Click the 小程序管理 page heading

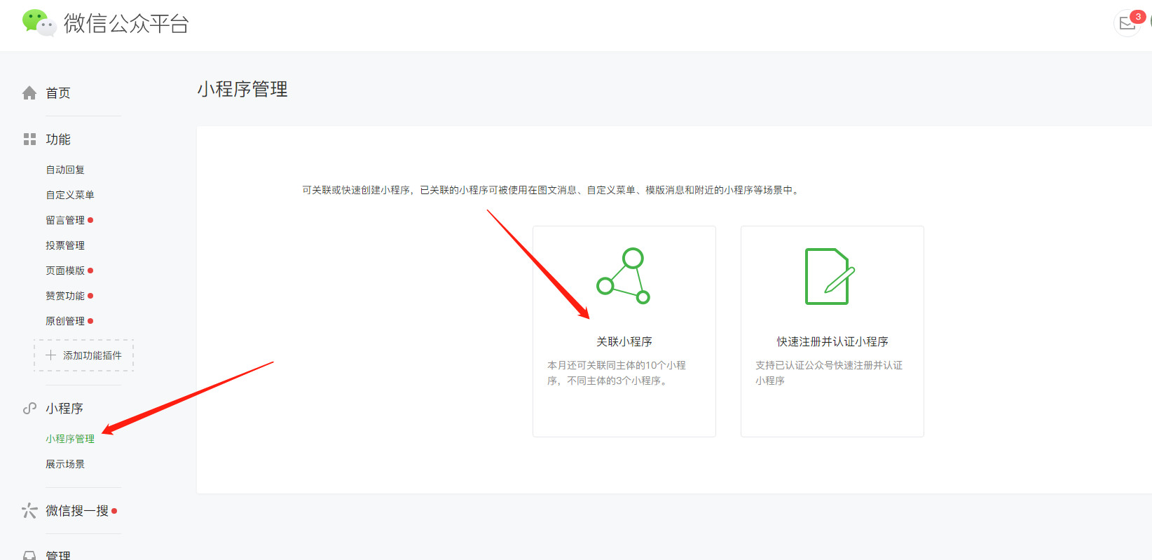coord(242,89)
